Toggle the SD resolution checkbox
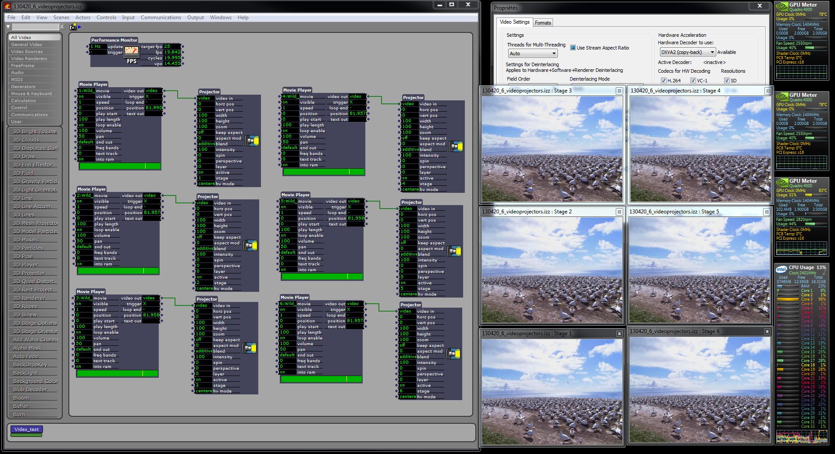 tap(727, 81)
